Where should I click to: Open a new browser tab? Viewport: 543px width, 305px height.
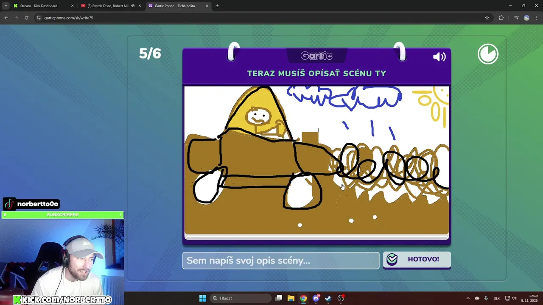(x=217, y=6)
